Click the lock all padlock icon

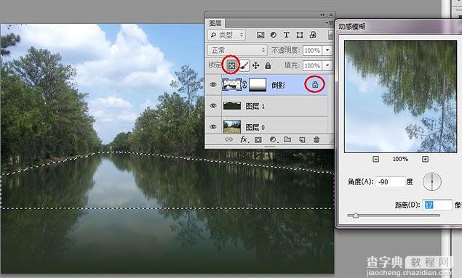pyautogui.click(x=268, y=65)
